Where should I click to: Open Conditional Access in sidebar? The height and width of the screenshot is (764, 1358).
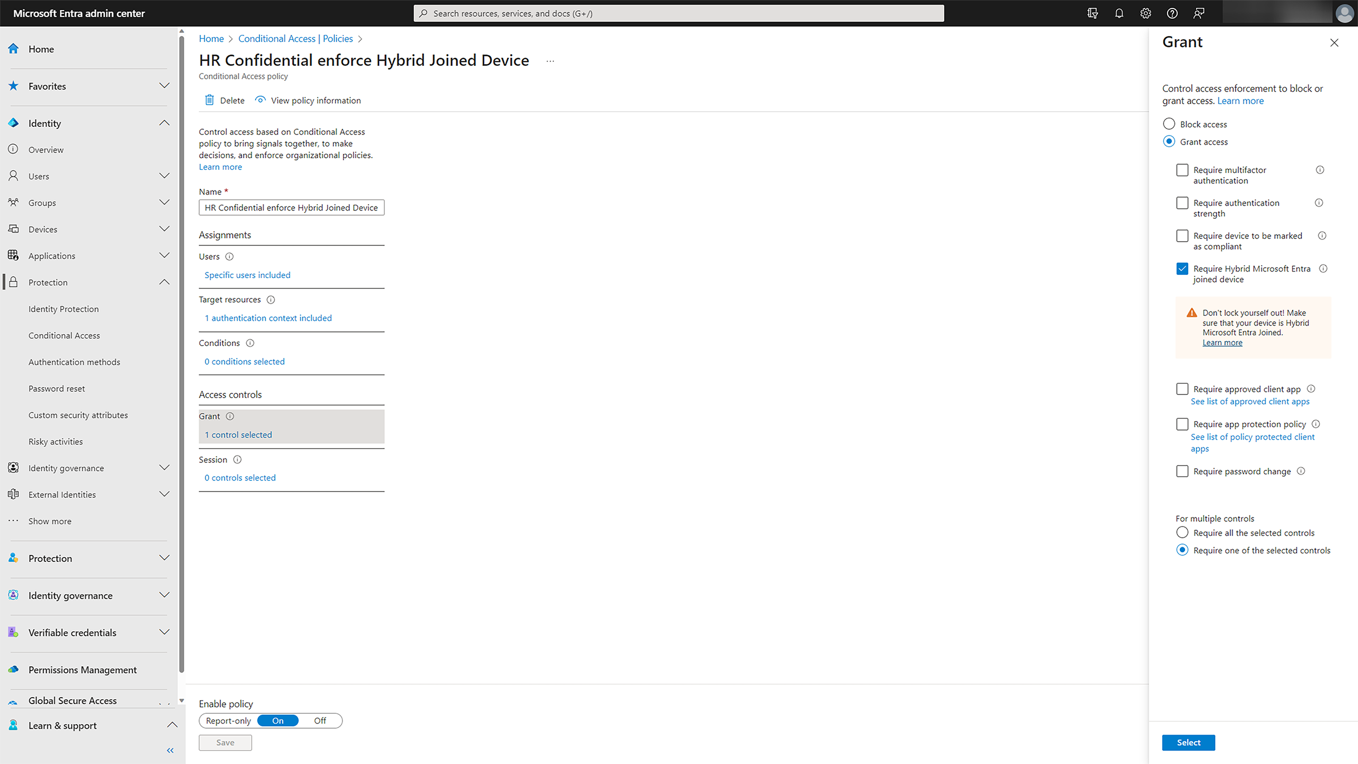coord(64,335)
